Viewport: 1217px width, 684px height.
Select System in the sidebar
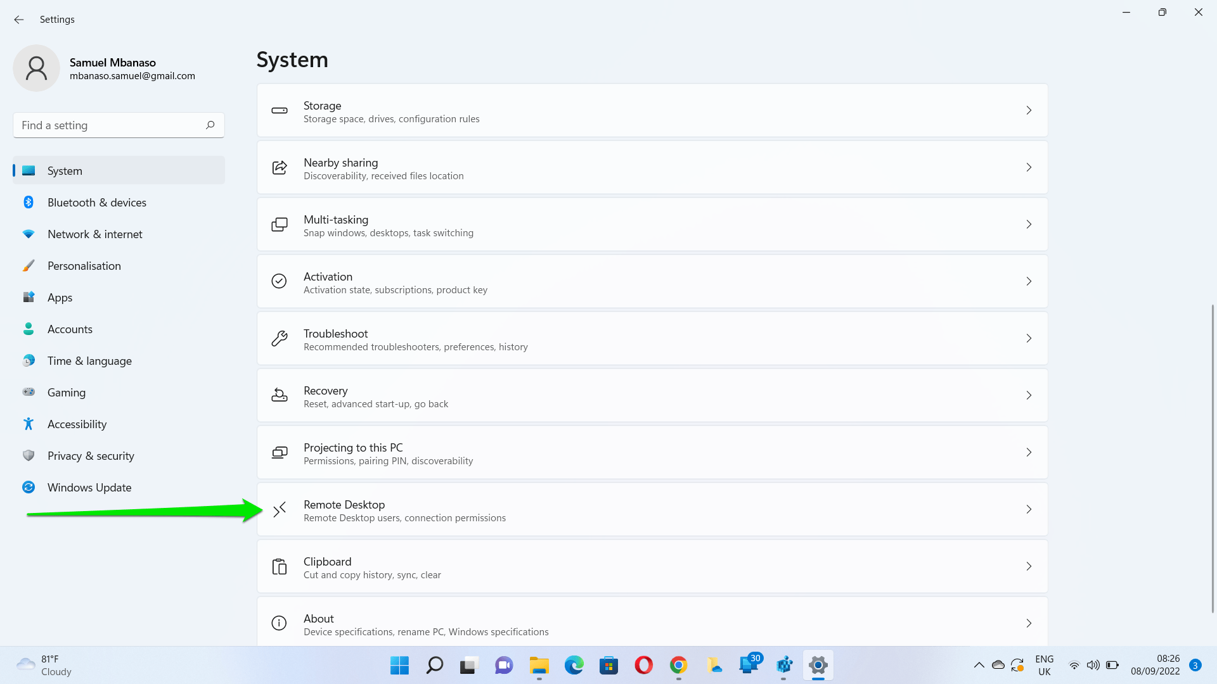65,170
